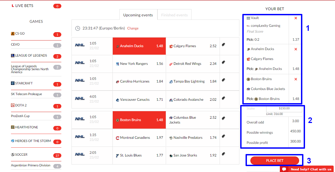Click puck icon in Rangers vs Red Wings row
Image resolution: width=335 pixels, height=172 pixels.
click(x=223, y=62)
